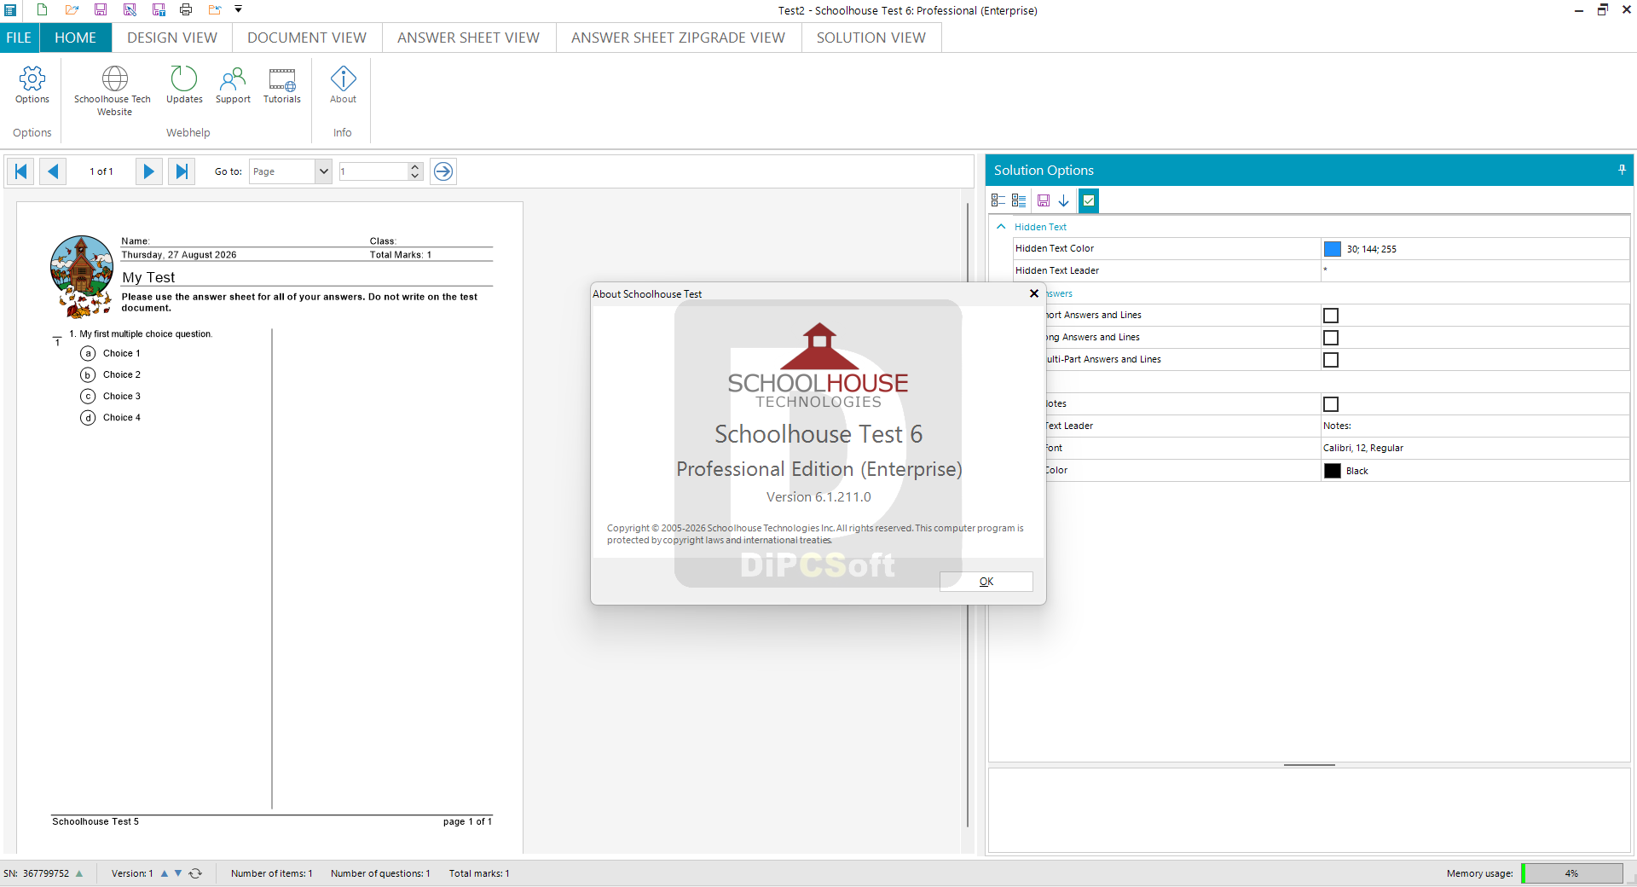This screenshot has height=887, width=1637.
Task: Click the About info icon in ribbon
Action: 344,85
